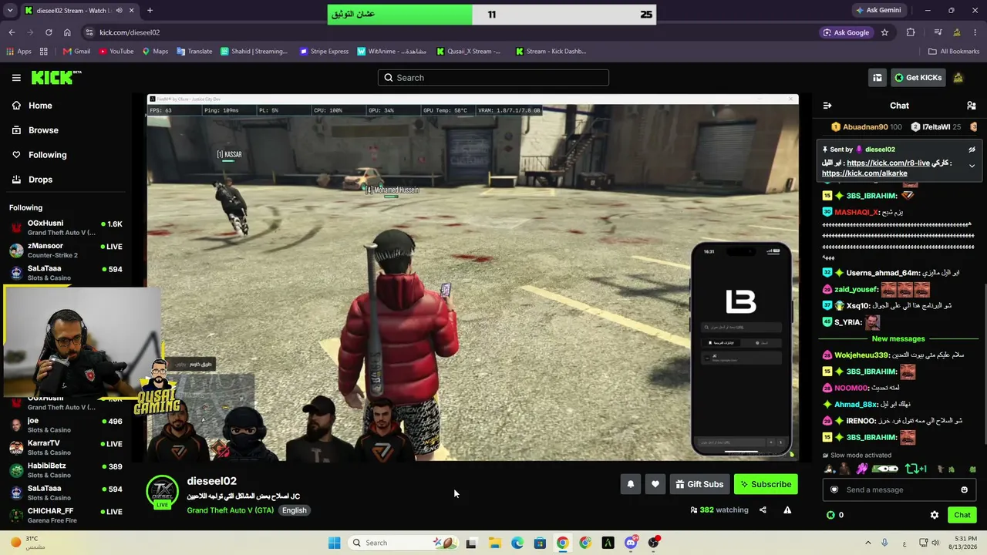Click the Ask Gemini button
The height and width of the screenshot is (555, 987).
point(878,10)
